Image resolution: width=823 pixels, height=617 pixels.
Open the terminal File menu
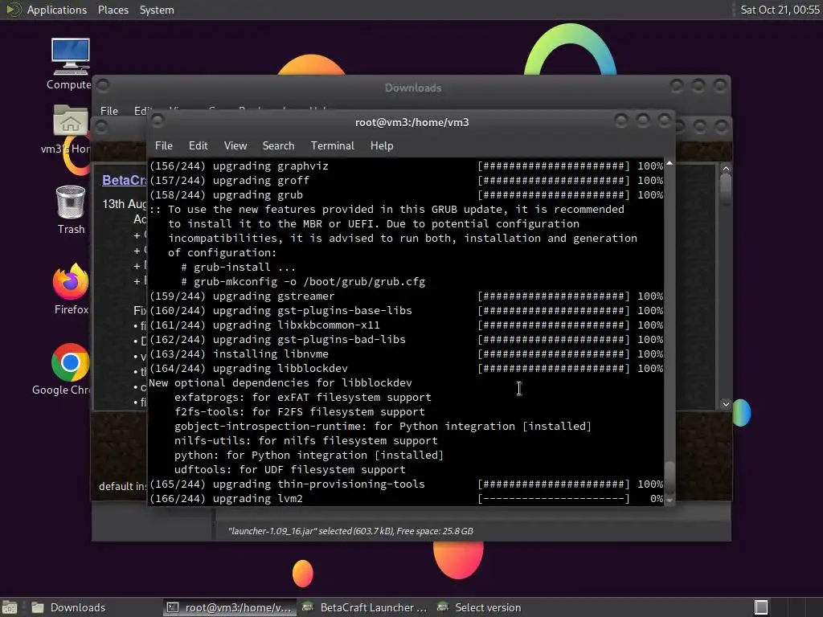pyautogui.click(x=163, y=145)
